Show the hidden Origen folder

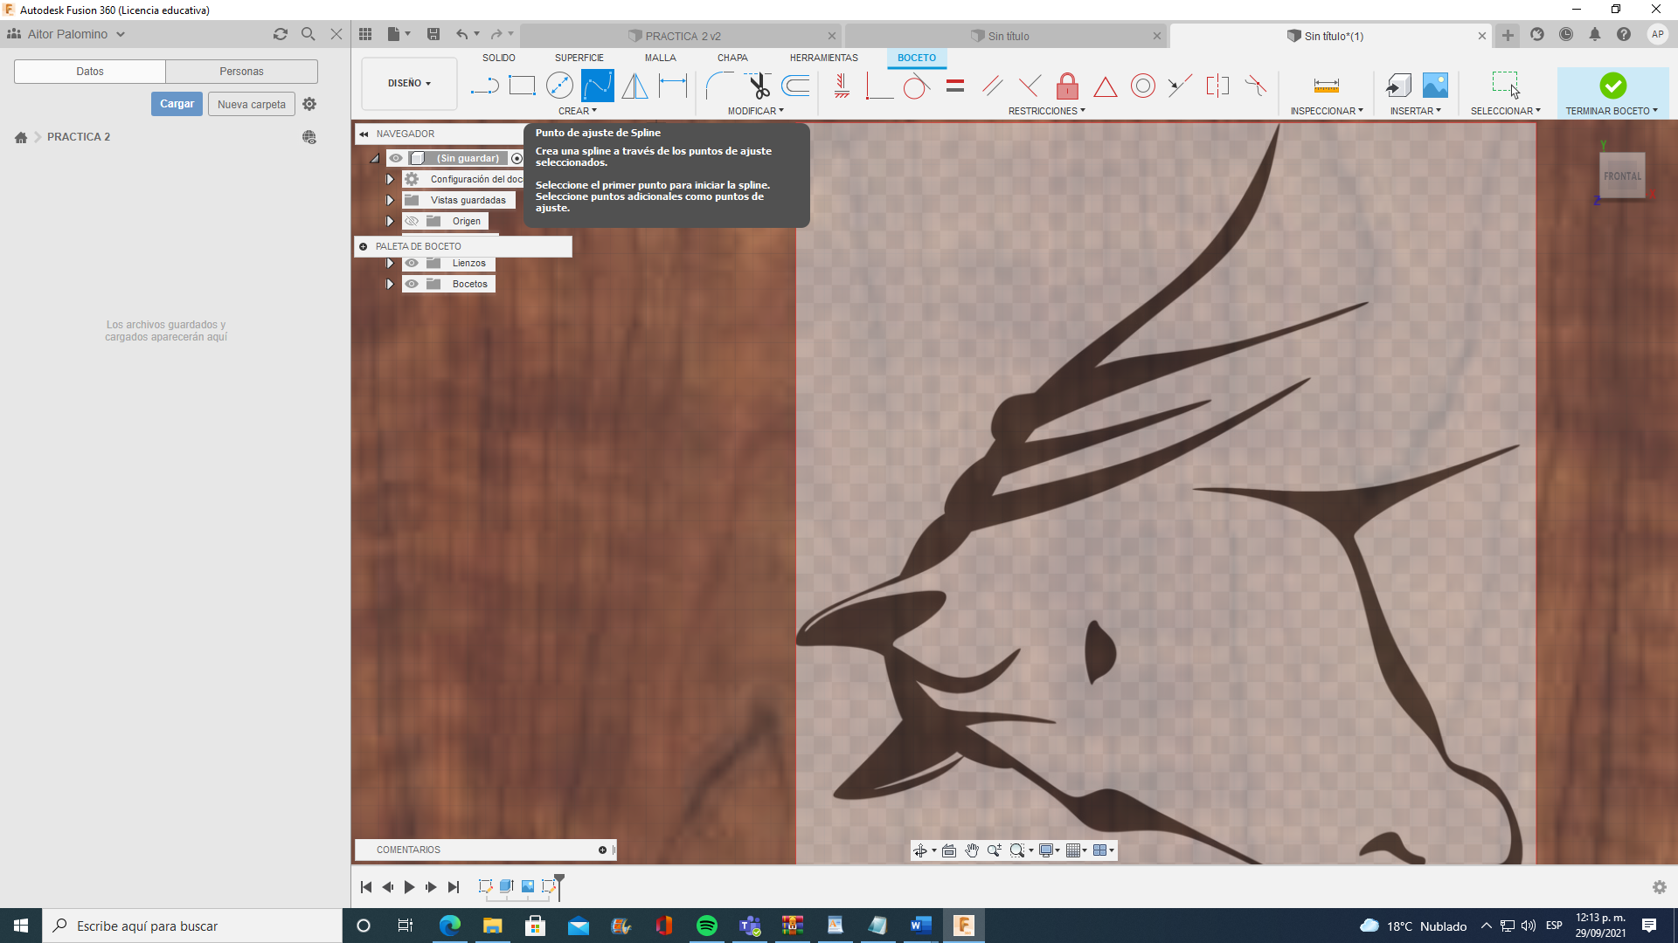pyautogui.click(x=412, y=221)
